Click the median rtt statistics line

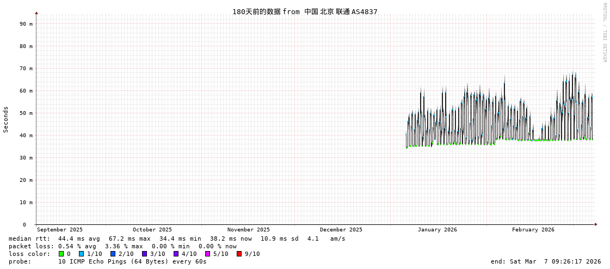pos(177,239)
